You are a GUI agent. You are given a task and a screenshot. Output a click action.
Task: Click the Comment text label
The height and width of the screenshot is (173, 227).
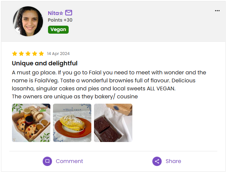click(x=69, y=161)
